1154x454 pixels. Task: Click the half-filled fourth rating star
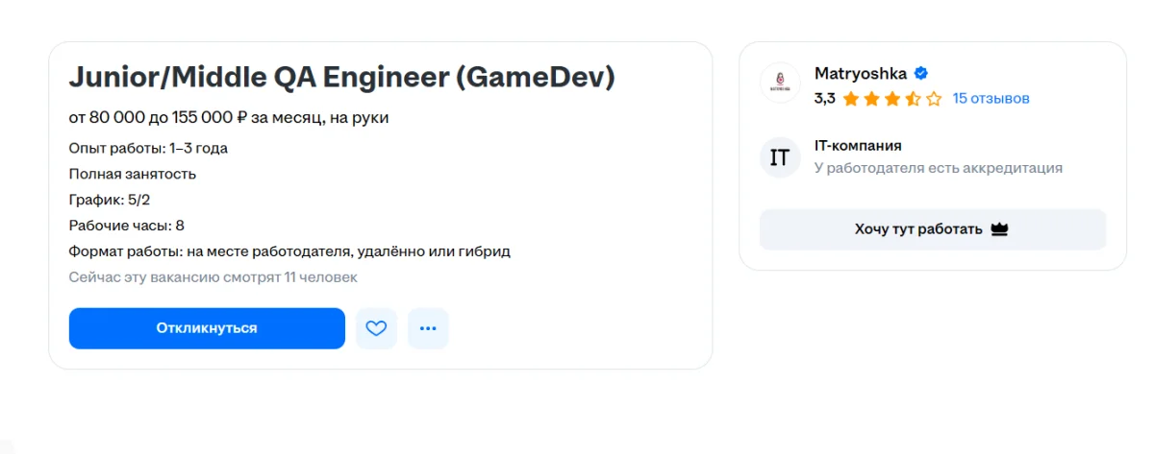[913, 98]
